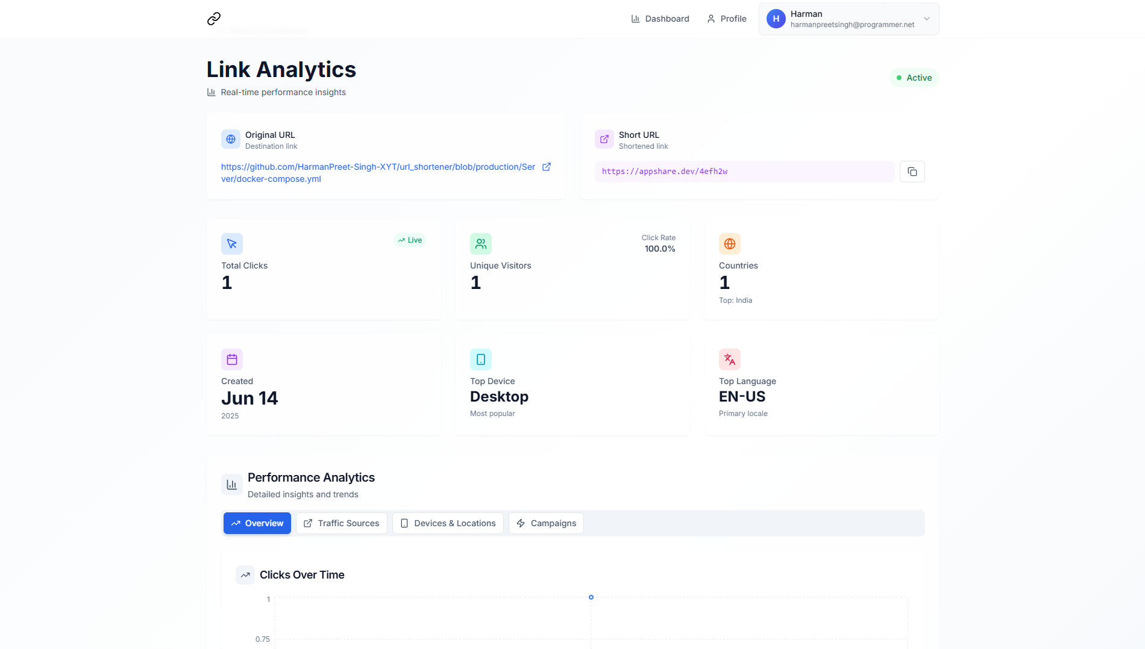
Task: Click the Created calendar icon
Action: pos(232,359)
